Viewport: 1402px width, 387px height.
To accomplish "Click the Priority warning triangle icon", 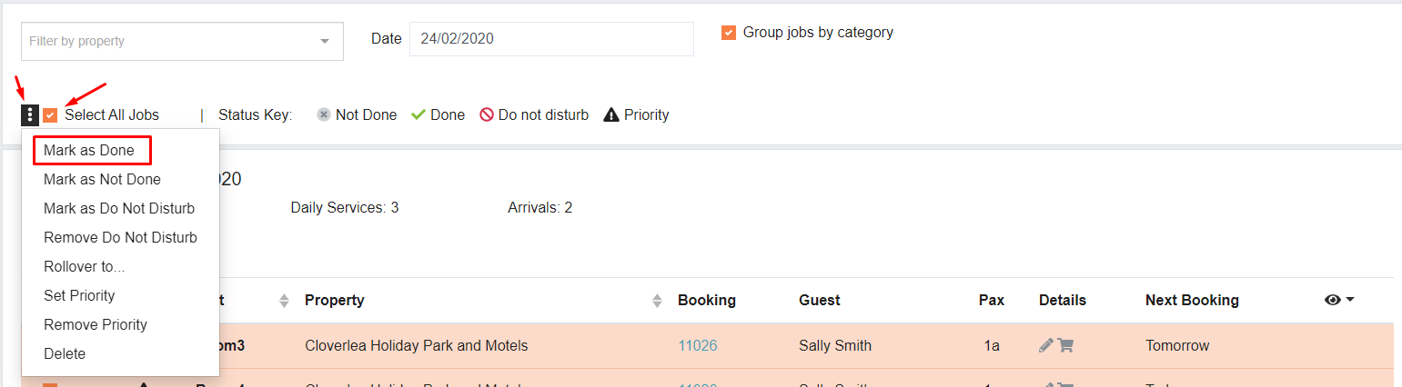I will [x=611, y=115].
